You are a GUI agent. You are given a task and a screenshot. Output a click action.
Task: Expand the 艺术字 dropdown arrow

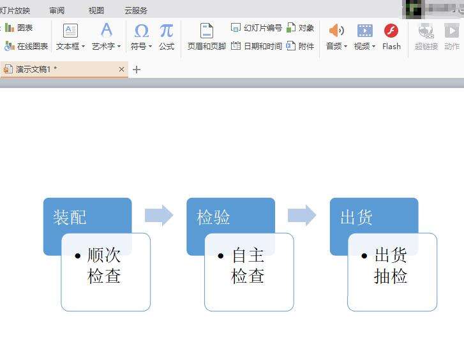(x=119, y=47)
